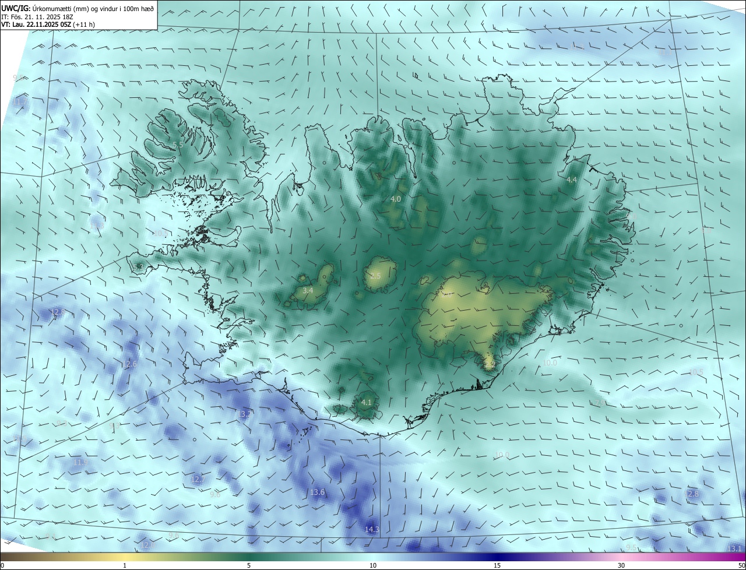Click the 4.4 value label in east Iceland
The image size is (746, 570).
pos(572,180)
